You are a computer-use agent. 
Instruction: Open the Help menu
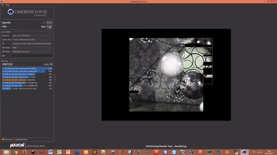[7, 5]
